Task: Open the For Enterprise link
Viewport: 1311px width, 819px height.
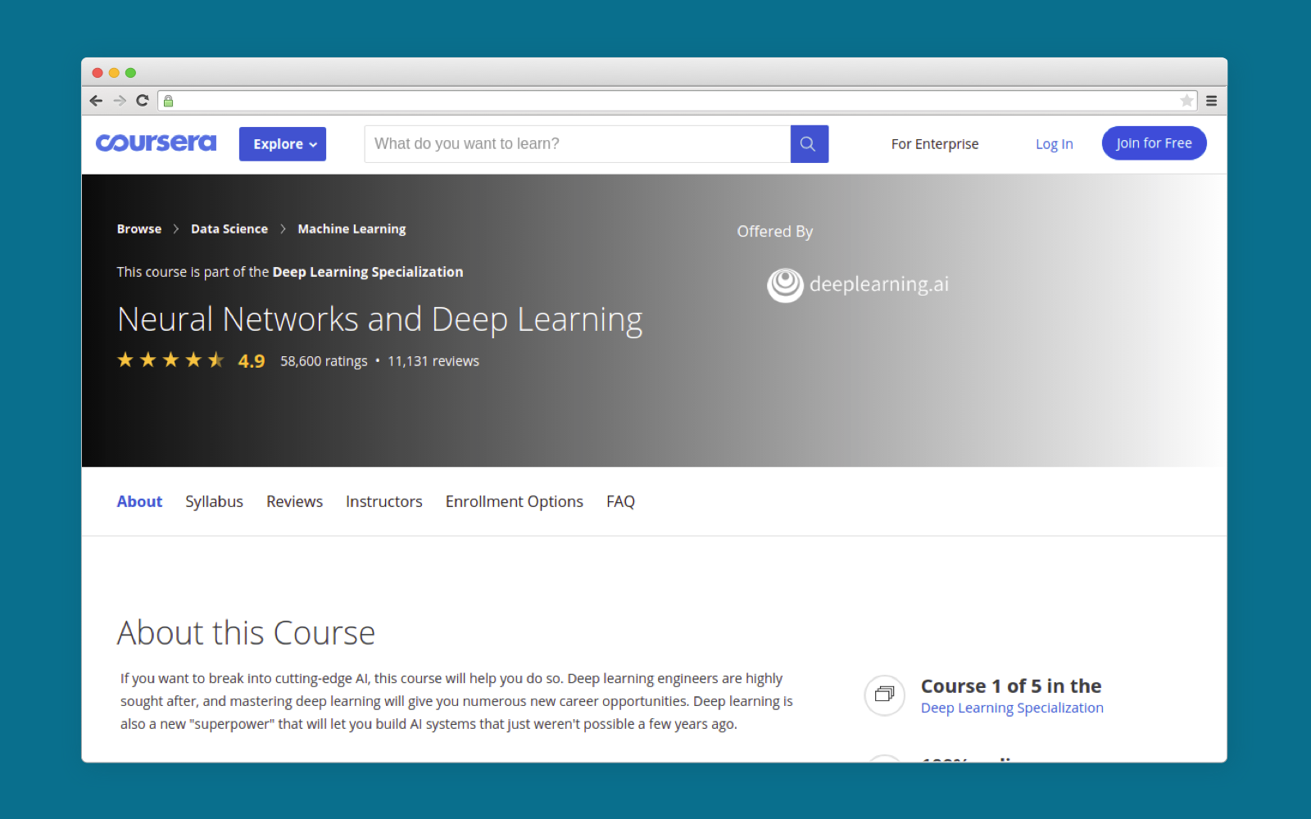Action: (x=935, y=144)
